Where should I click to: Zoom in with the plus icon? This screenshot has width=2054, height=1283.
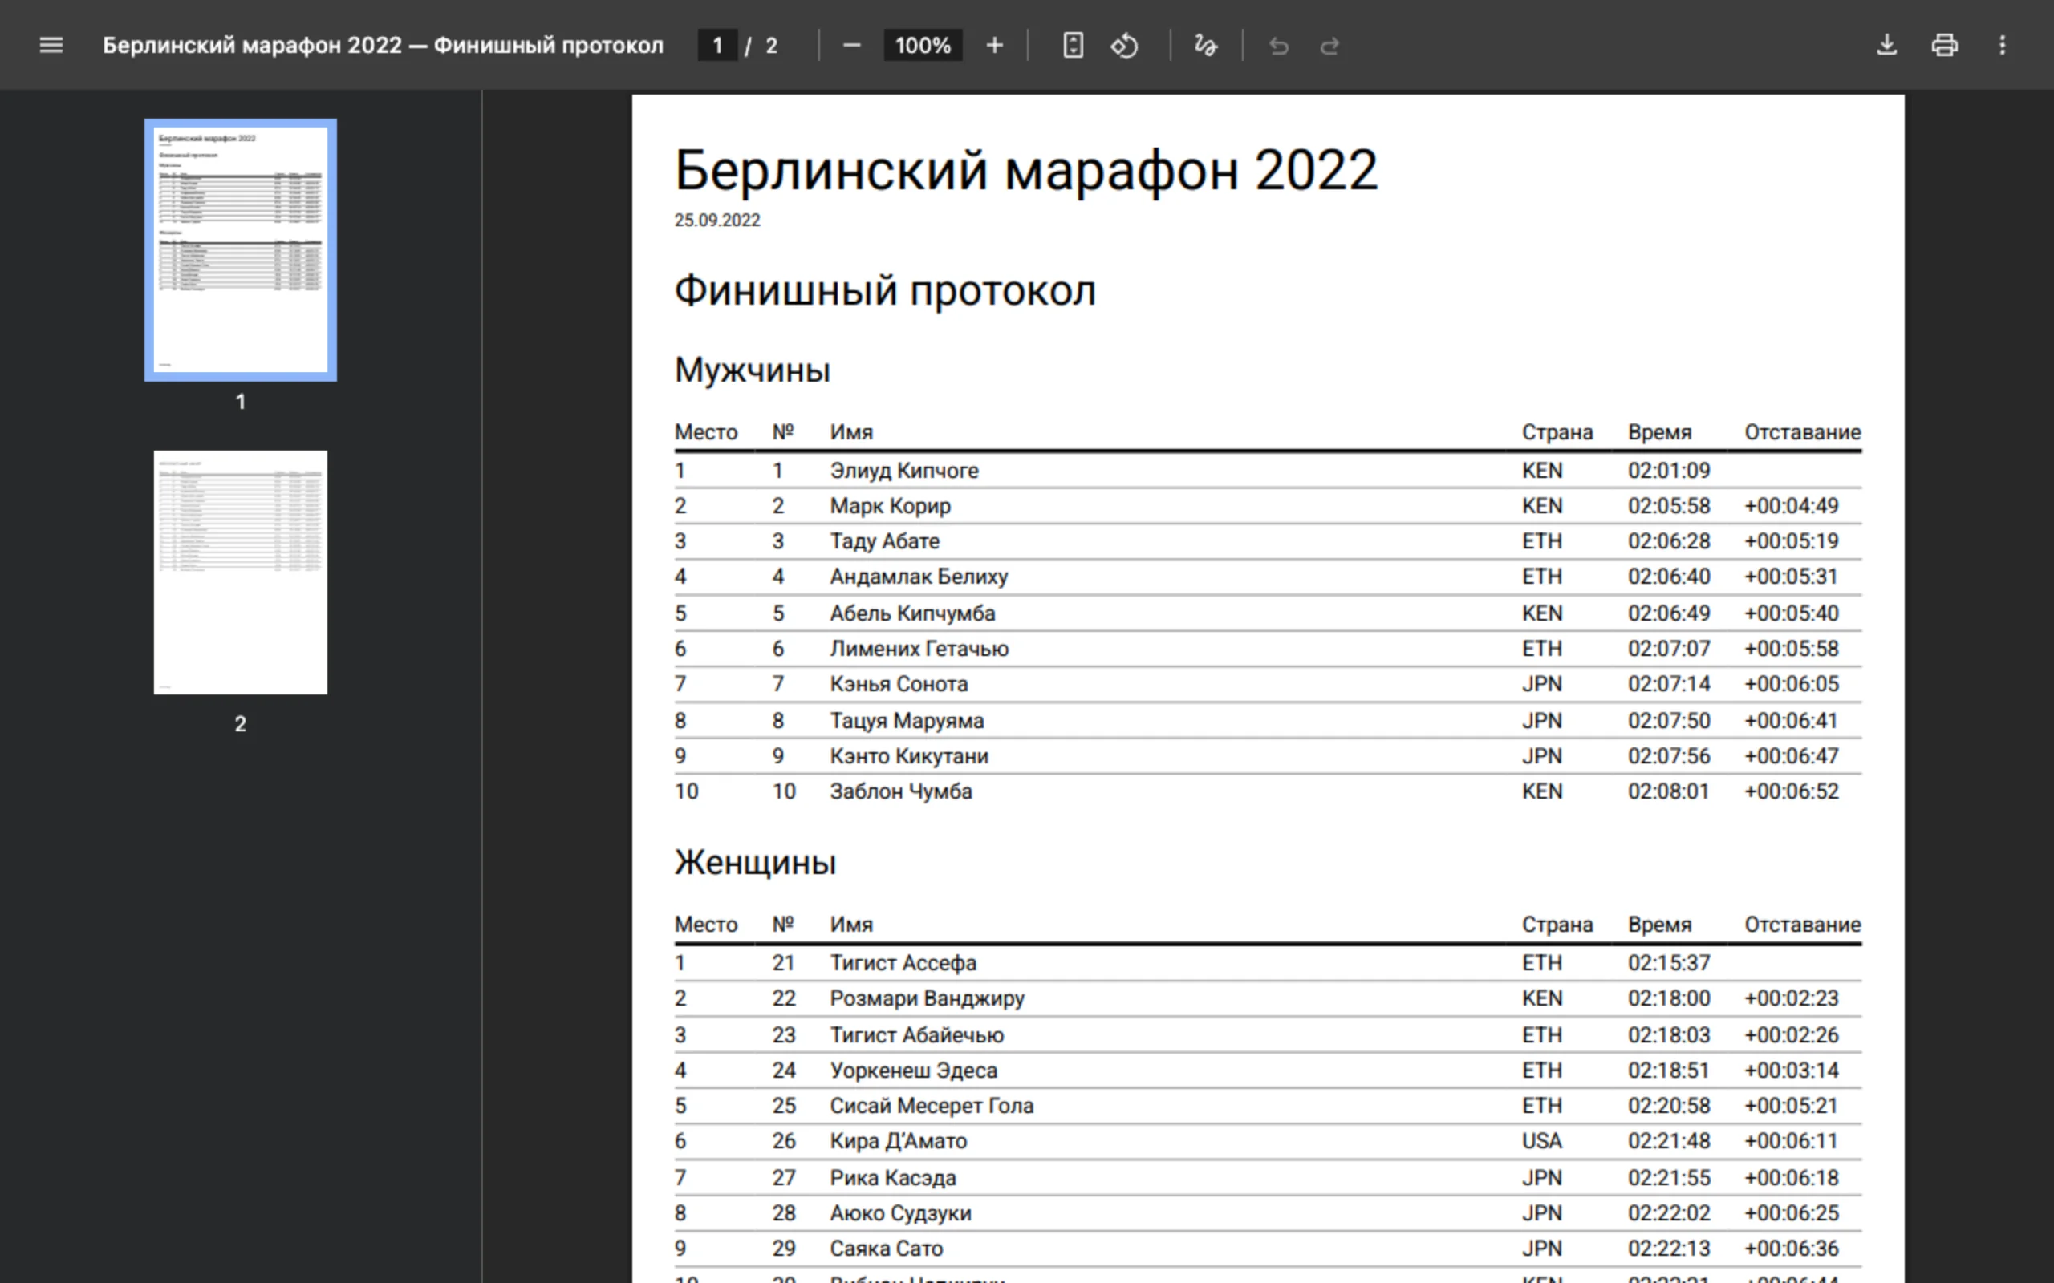pyautogui.click(x=994, y=45)
